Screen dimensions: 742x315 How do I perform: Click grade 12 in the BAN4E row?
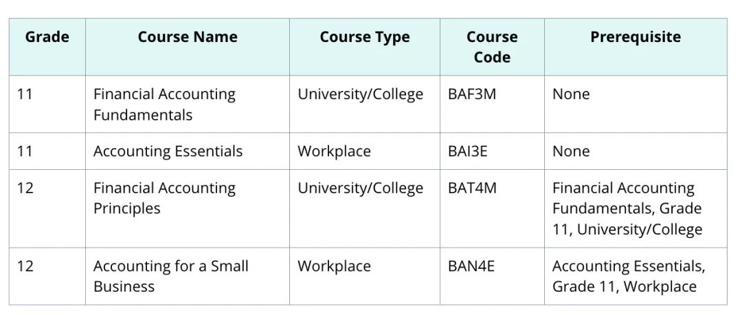click(25, 266)
